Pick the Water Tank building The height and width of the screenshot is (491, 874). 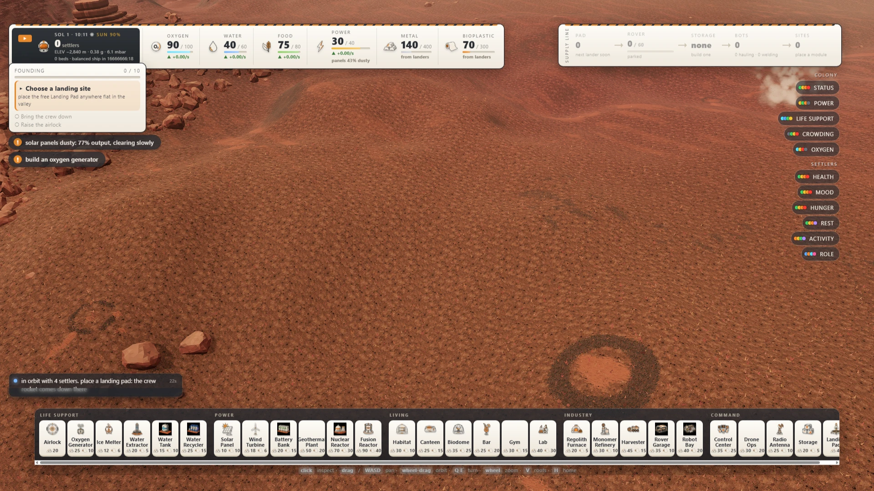[x=165, y=438]
